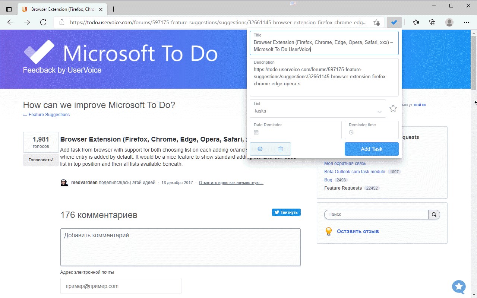Open the Beta Outlook.com task module link
The height and width of the screenshot is (298, 477).
point(355,172)
